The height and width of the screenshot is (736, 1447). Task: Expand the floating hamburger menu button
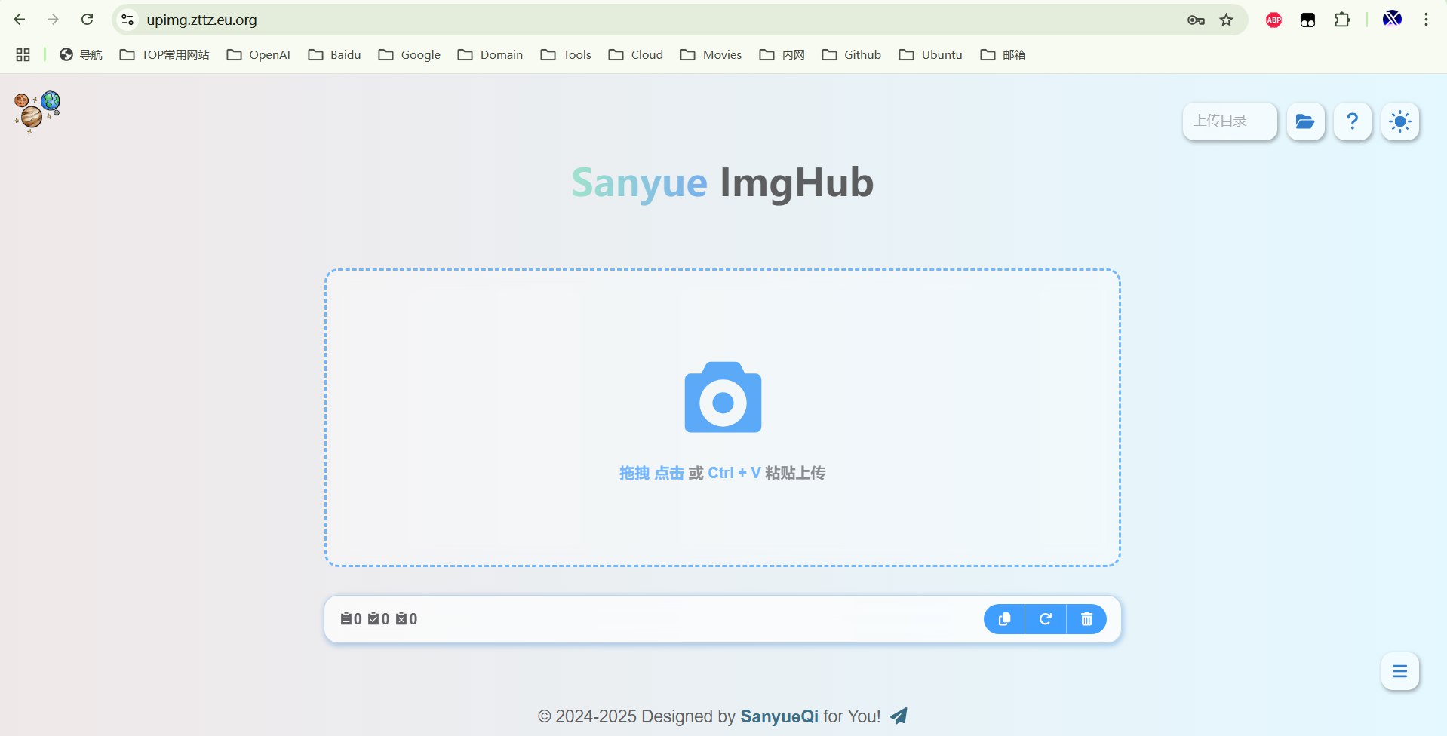tap(1399, 671)
